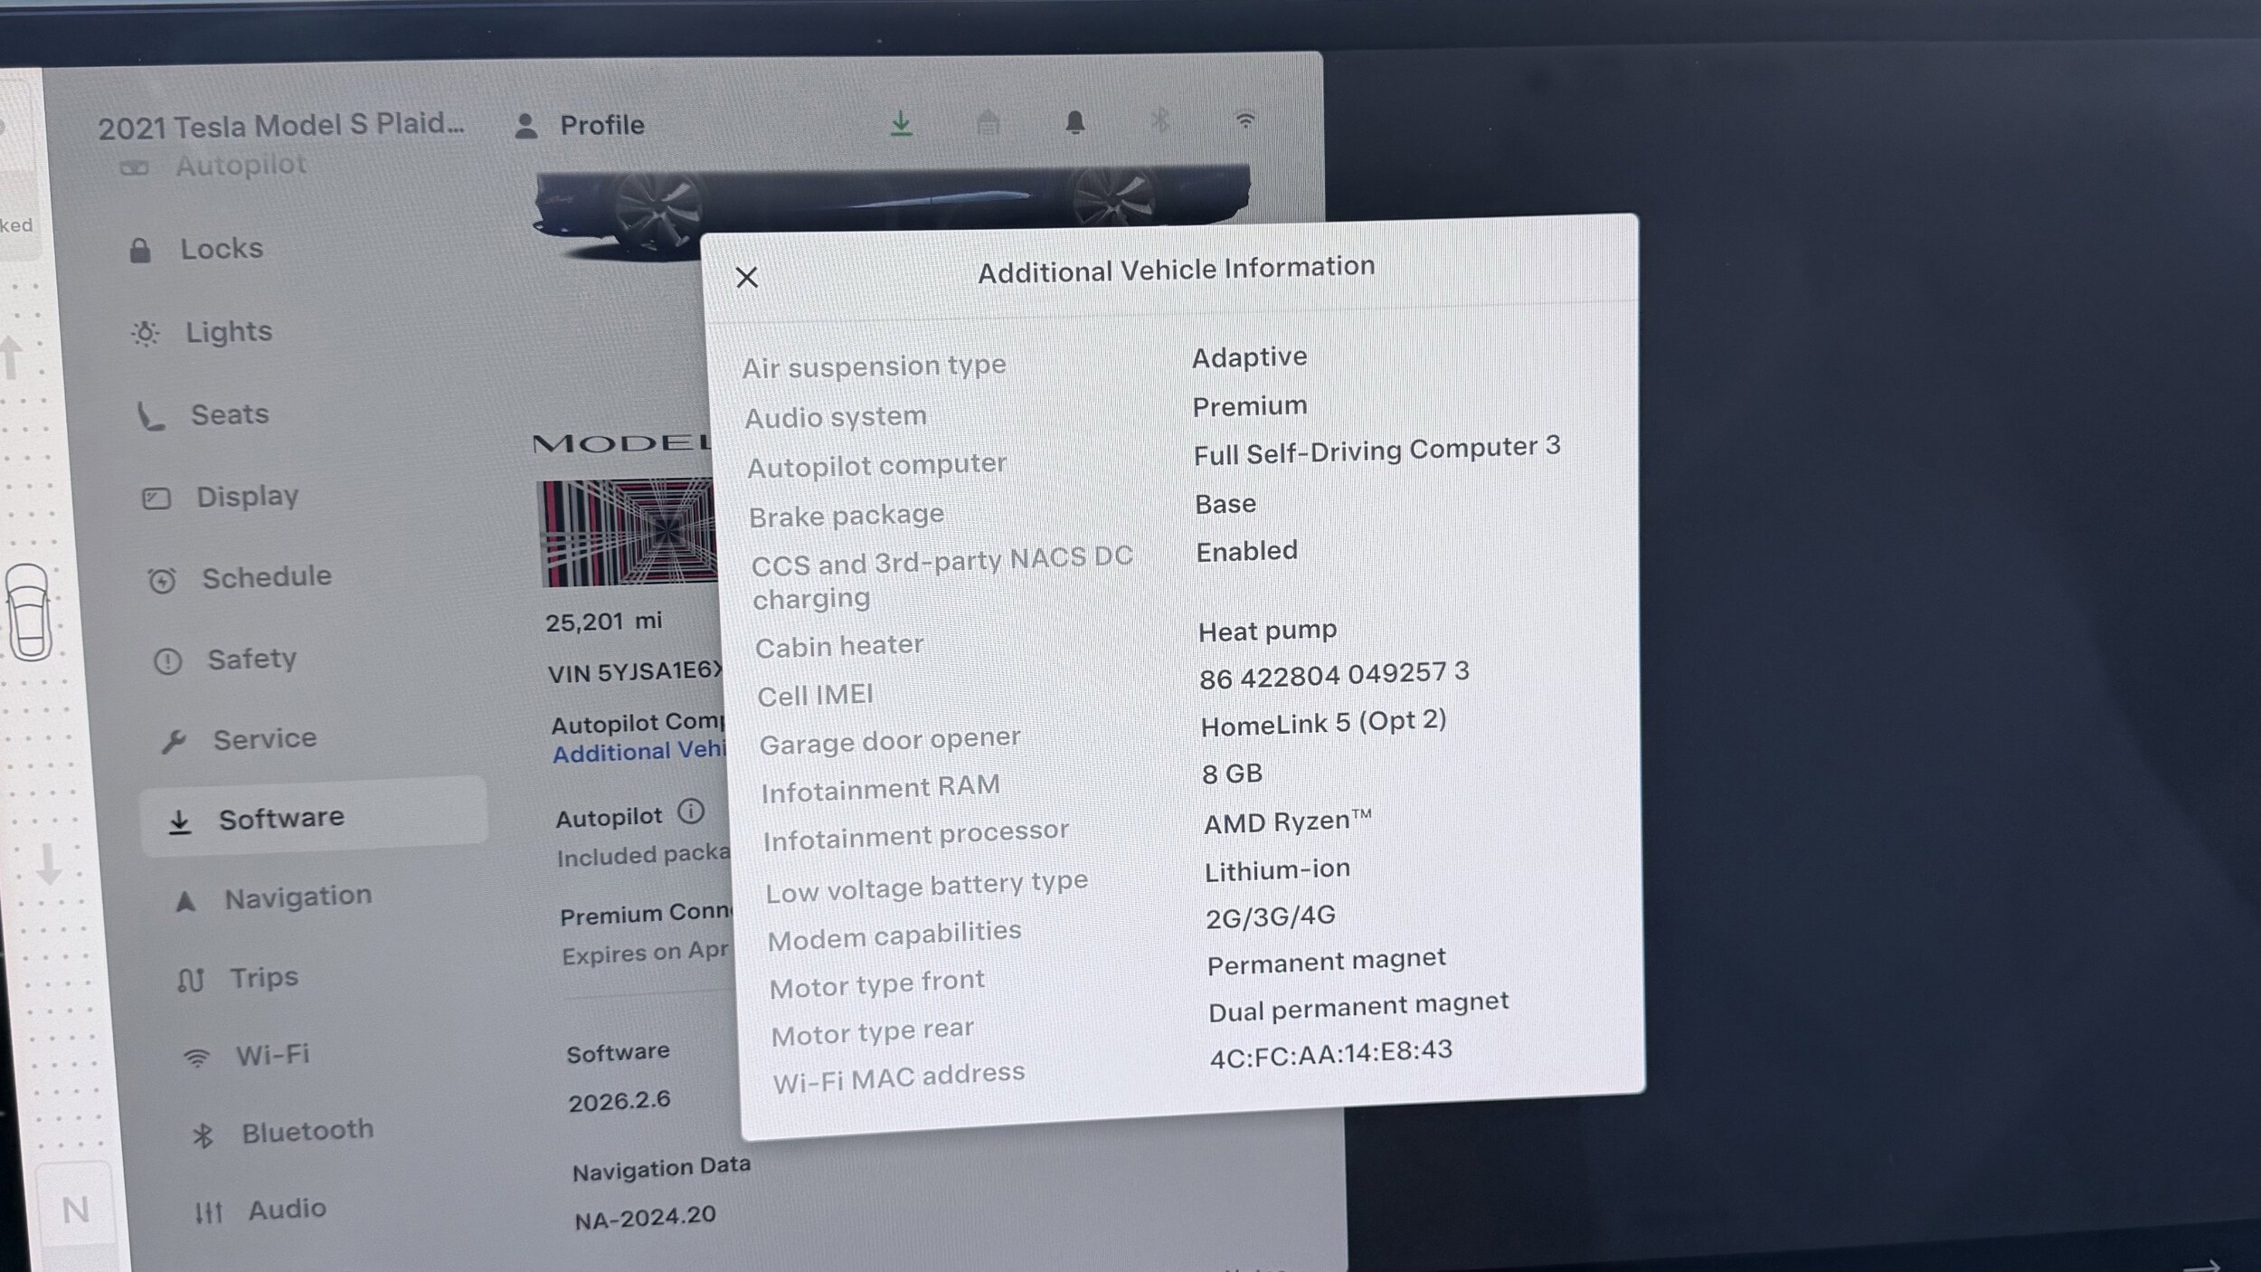Select the Schedule menu item
2261x1272 pixels.
tap(266, 576)
